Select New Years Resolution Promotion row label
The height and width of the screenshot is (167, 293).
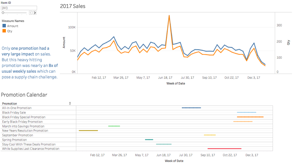click(25, 131)
